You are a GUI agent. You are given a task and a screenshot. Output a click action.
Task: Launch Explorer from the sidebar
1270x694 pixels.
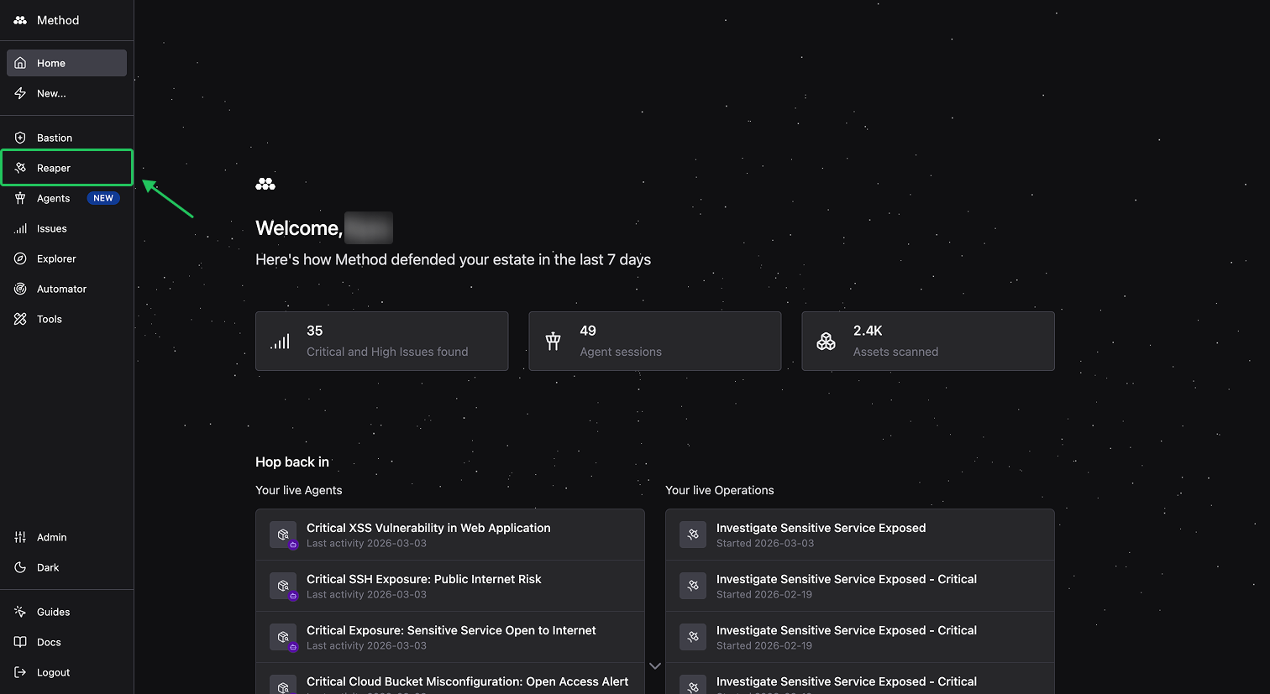click(55, 258)
